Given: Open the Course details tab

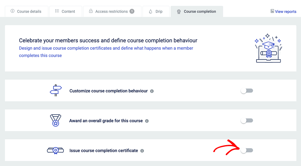Looking at the screenshot, I should (x=26, y=11).
